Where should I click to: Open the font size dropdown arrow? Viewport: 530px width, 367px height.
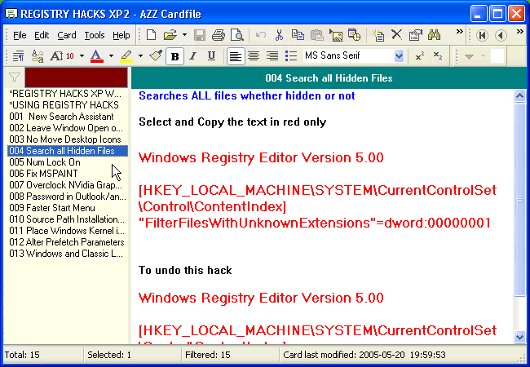click(82, 55)
